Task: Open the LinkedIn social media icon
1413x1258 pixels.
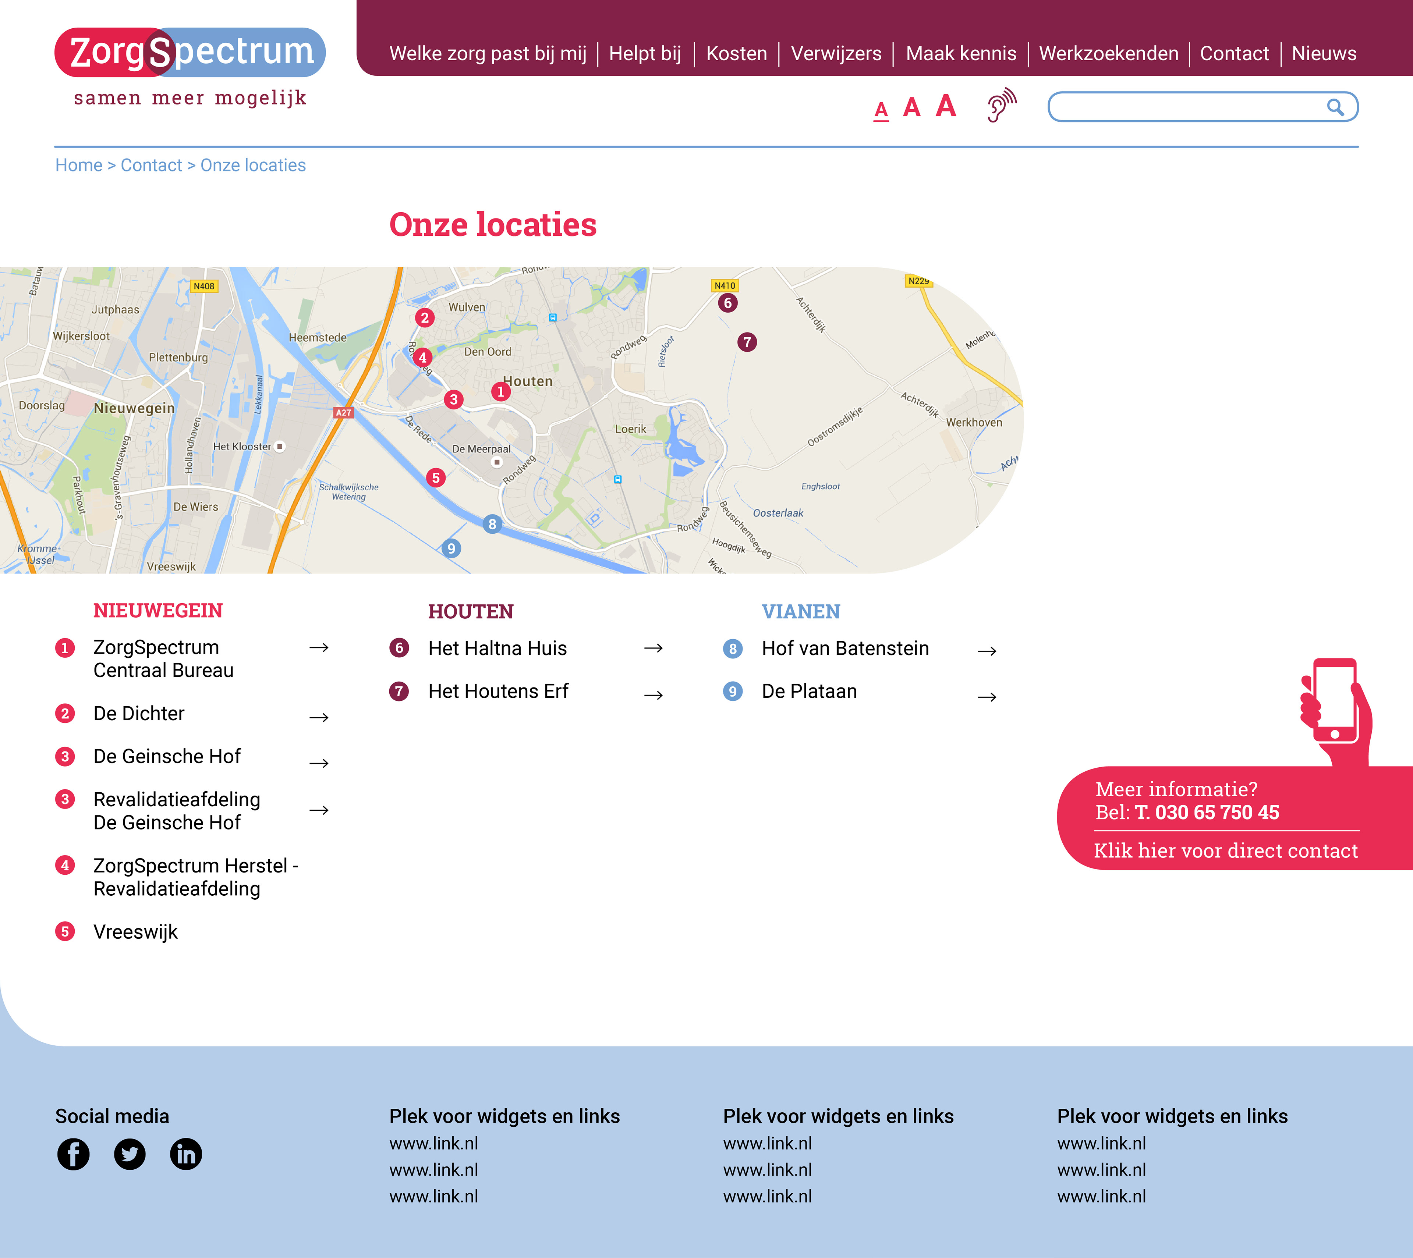Action: tap(186, 1154)
